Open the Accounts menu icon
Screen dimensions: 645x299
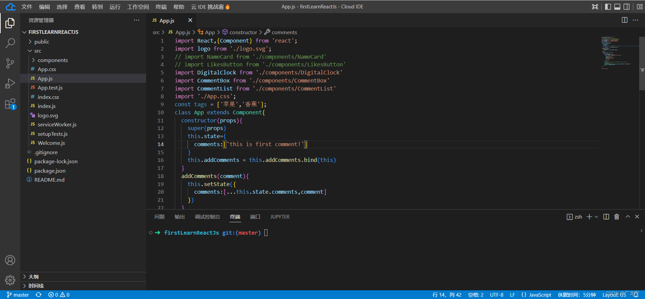pyautogui.click(x=10, y=260)
